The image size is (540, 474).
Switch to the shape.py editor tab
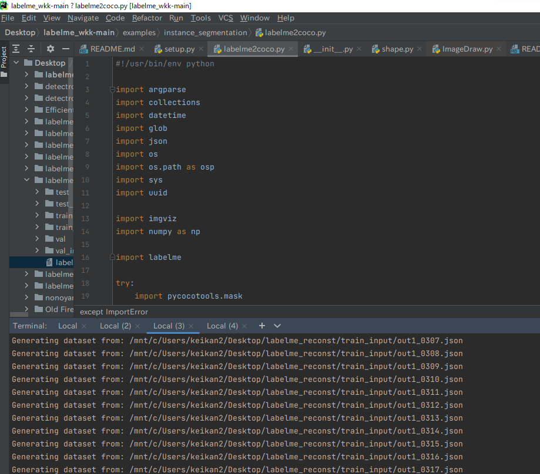pyautogui.click(x=397, y=49)
